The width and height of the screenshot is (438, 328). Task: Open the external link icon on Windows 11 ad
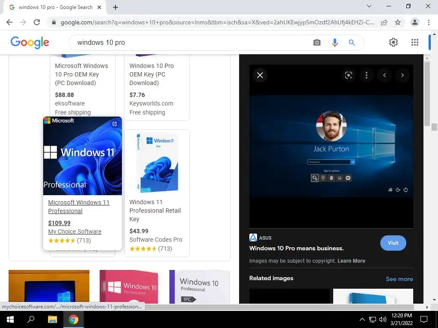(x=115, y=124)
